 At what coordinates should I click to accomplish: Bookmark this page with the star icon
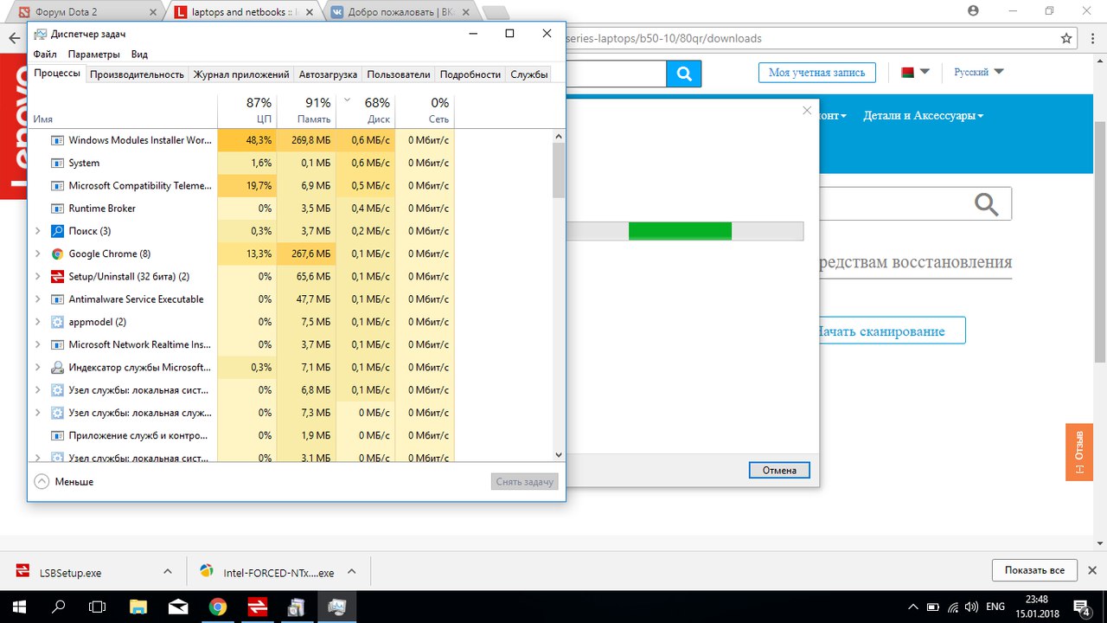[x=1066, y=39]
